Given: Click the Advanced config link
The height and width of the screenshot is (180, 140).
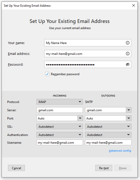Looking at the screenshot, I should (x=120, y=151).
